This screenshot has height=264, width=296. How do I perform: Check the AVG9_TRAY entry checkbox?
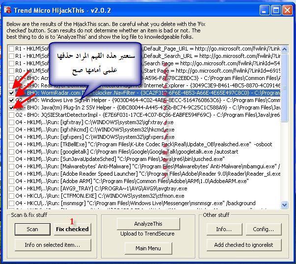click(x=11, y=188)
